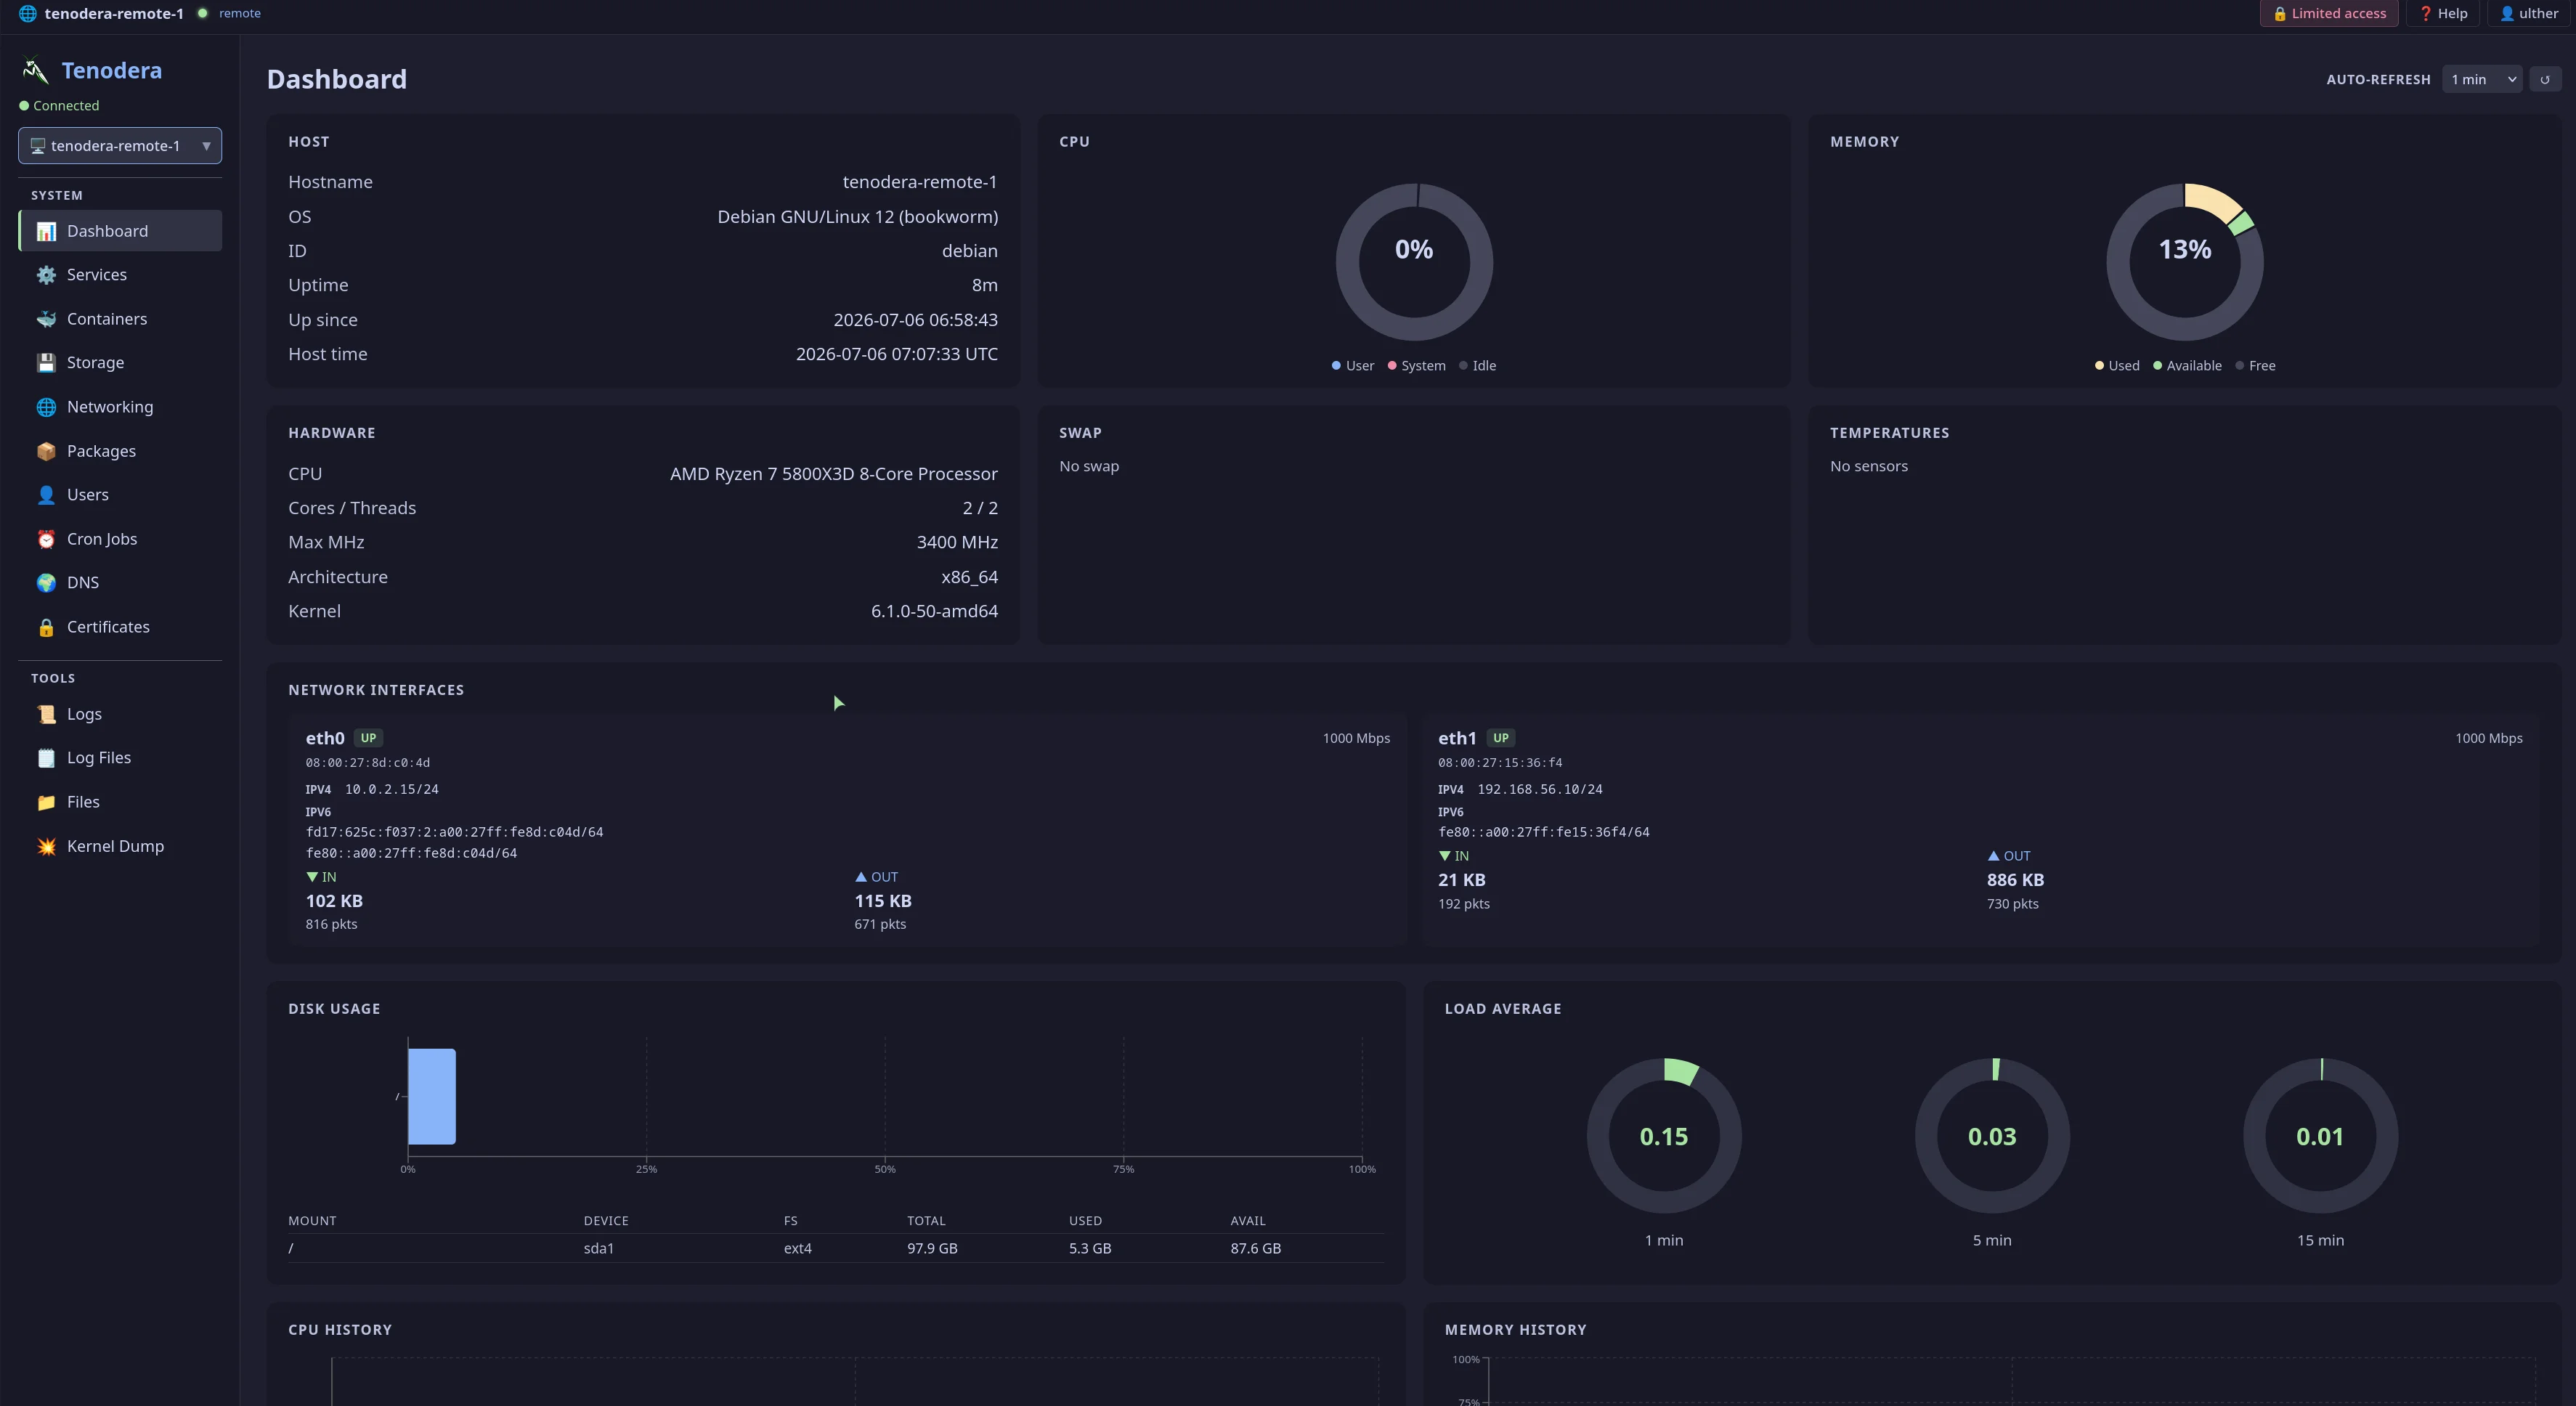Click eth0 IPv4 address 10.0.2.15/24

(392, 789)
